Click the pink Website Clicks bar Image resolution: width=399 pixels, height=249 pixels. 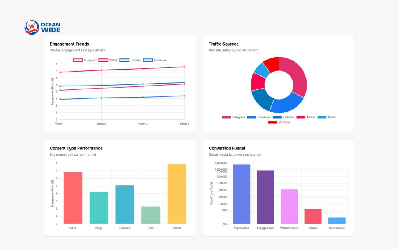289,207
